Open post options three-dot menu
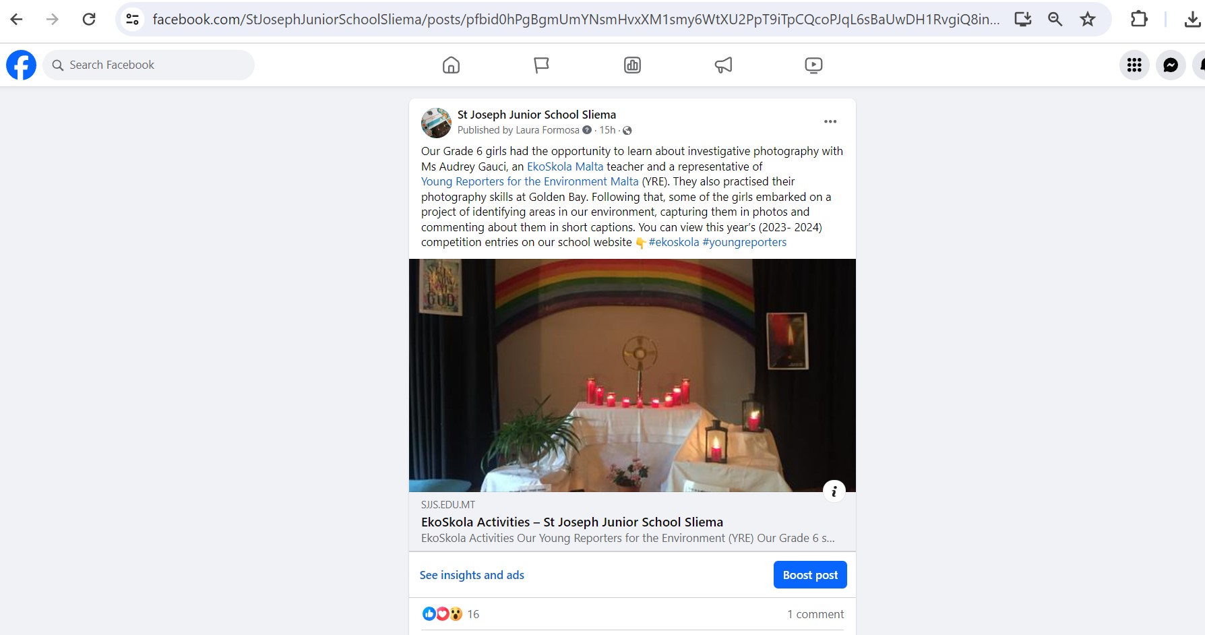1205x635 pixels. tap(830, 121)
